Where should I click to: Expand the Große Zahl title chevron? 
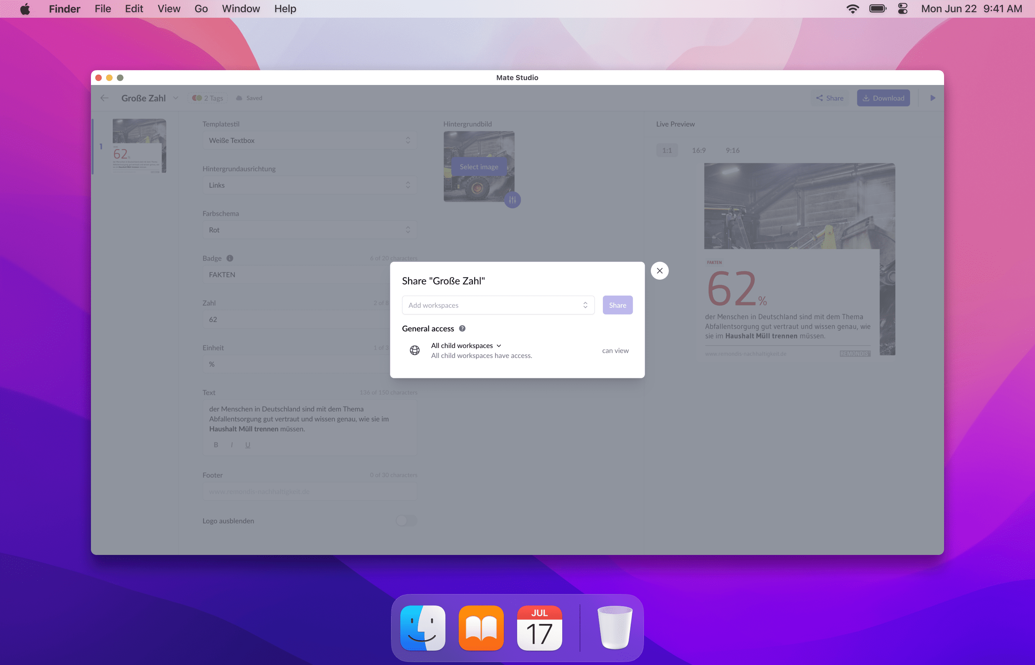click(x=176, y=98)
